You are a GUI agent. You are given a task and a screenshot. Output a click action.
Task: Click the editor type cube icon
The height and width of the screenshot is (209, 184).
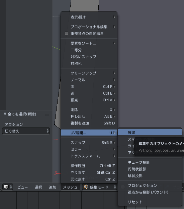point(6,187)
